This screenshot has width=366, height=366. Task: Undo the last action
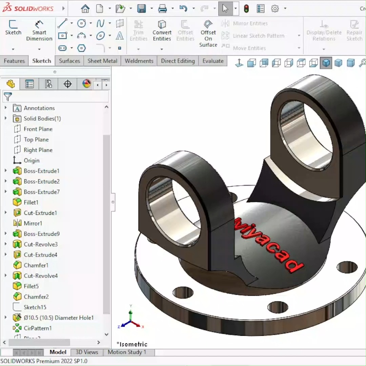[x=183, y=8]
